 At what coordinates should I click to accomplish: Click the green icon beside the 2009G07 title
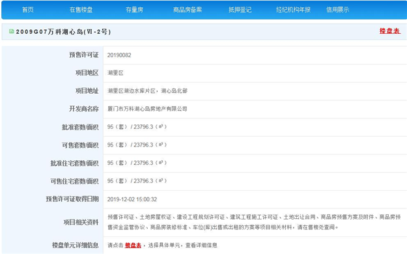pyautogui.click(x=12, y=31)
